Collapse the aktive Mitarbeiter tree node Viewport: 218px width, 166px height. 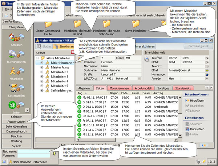[x=37, y=58]
